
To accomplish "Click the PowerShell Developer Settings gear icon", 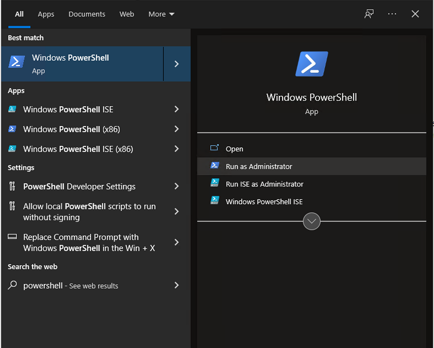I will pyautogui.click(x=12, y=186).
